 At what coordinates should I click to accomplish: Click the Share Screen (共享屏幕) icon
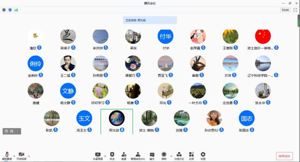pos(98,155)
